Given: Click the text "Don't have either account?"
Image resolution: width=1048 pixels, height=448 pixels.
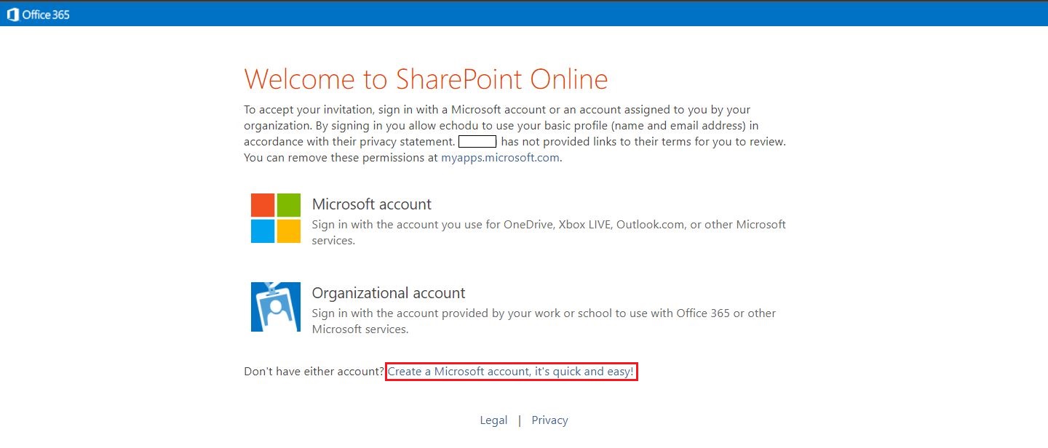Looking at the screenshot, I should coord(314,372).
